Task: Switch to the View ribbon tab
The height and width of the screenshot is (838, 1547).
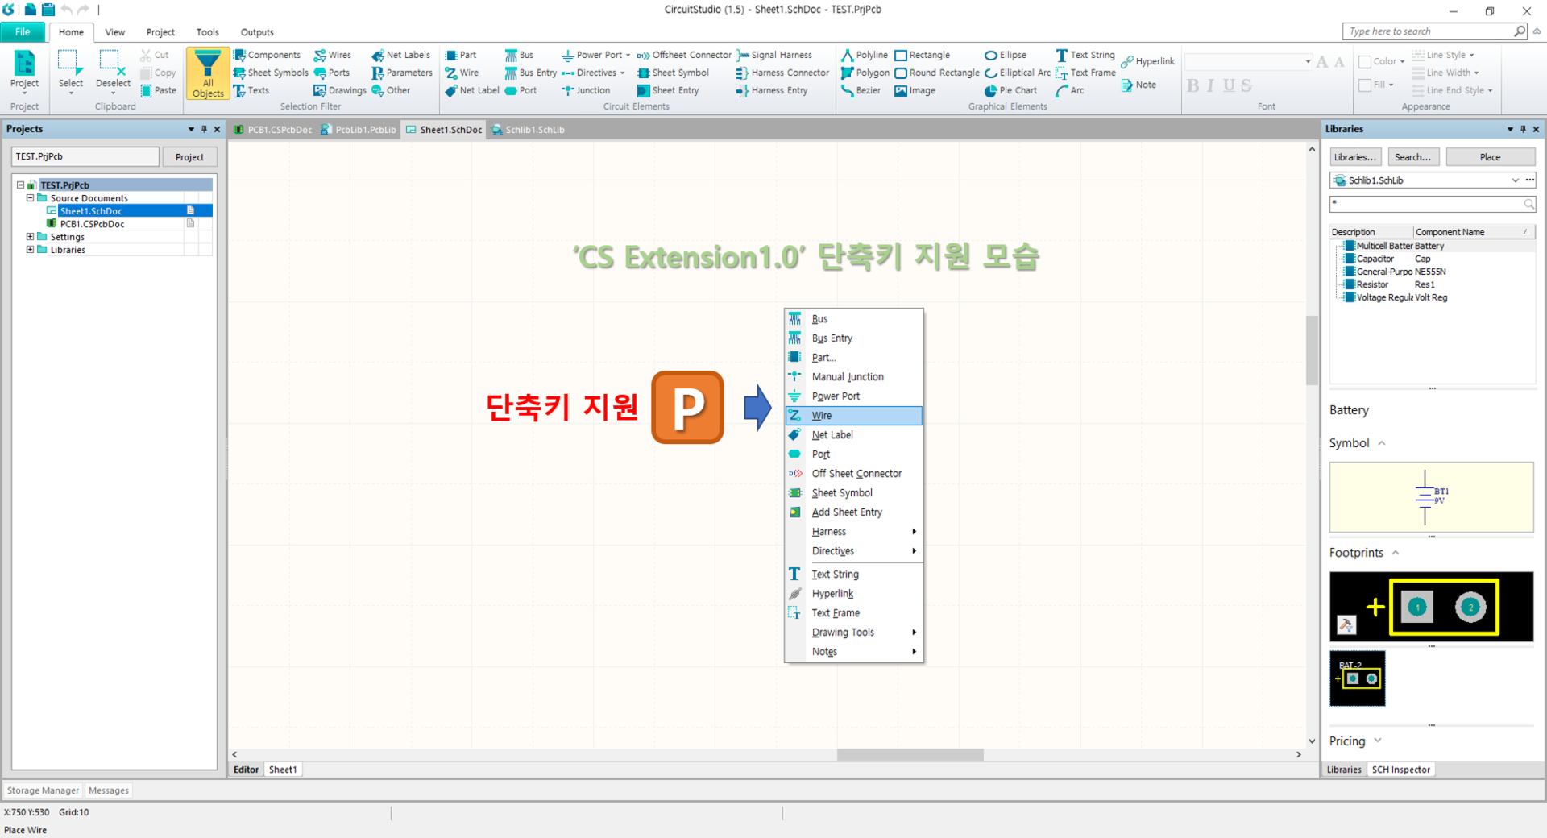Action: coord(115,32)
